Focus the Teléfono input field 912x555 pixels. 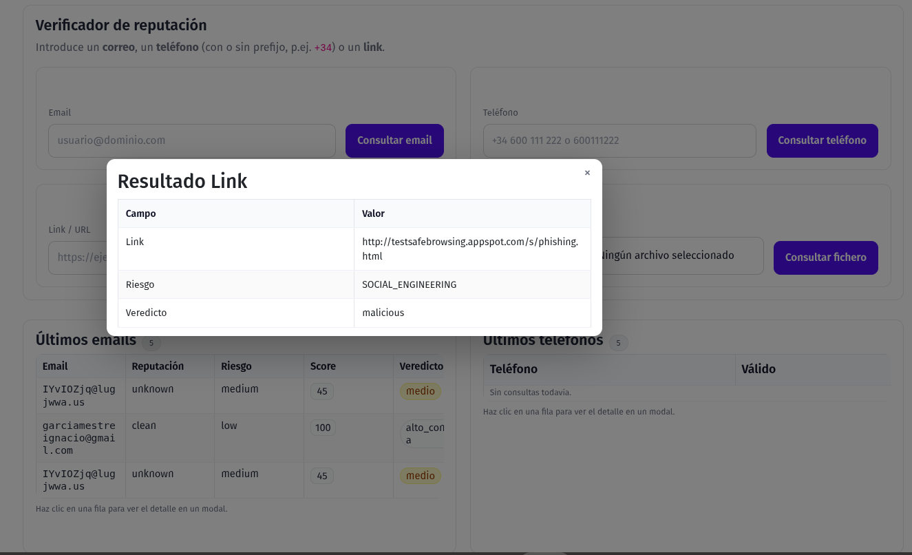coord(619,140)
